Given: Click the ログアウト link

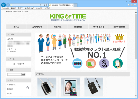Looking at the screenshot, I should (12, 52).
